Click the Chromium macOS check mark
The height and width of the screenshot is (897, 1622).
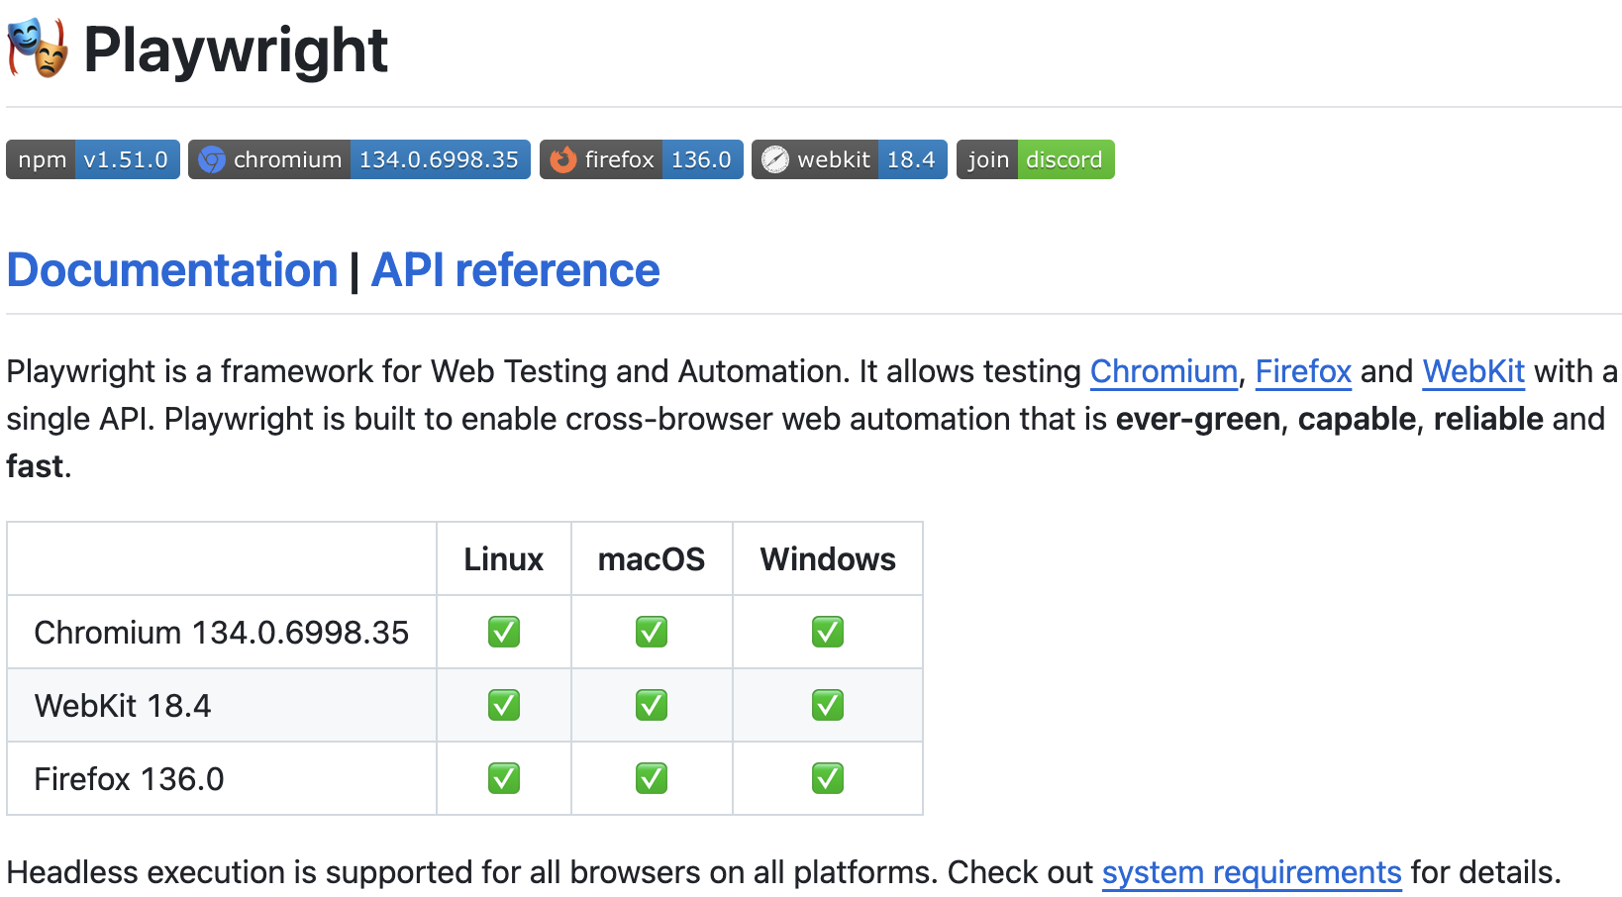(652, 632)
